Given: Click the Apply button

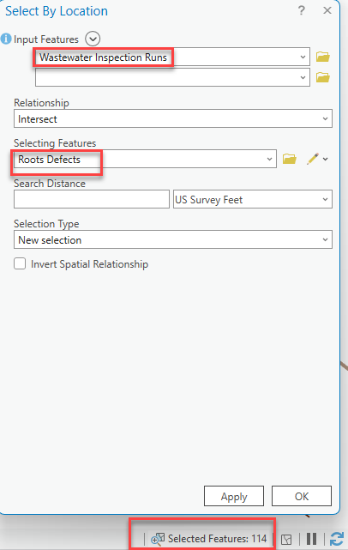Looking at the screenshot, I should click(x=234, y=496).
